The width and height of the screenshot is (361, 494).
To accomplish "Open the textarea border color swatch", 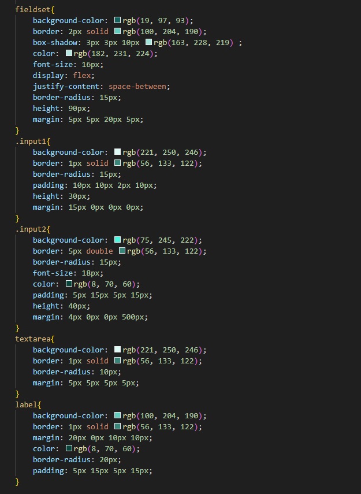I will tap(118, 361).
